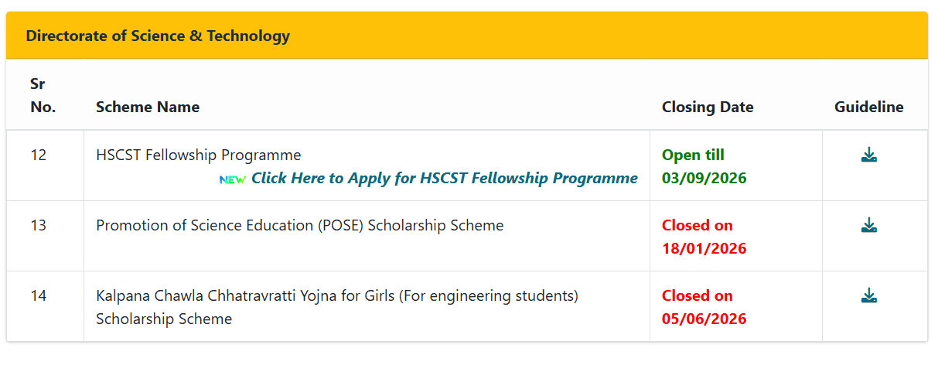
Task: Download the POSE Scholarship Scheme guideline
Action: (869, 226)
